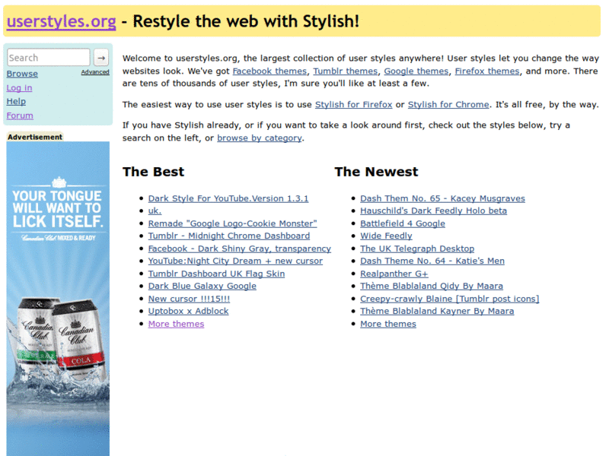Click 'The Best' section heading
The height and width of the screenshot is (456, 609).
(154, 172)
